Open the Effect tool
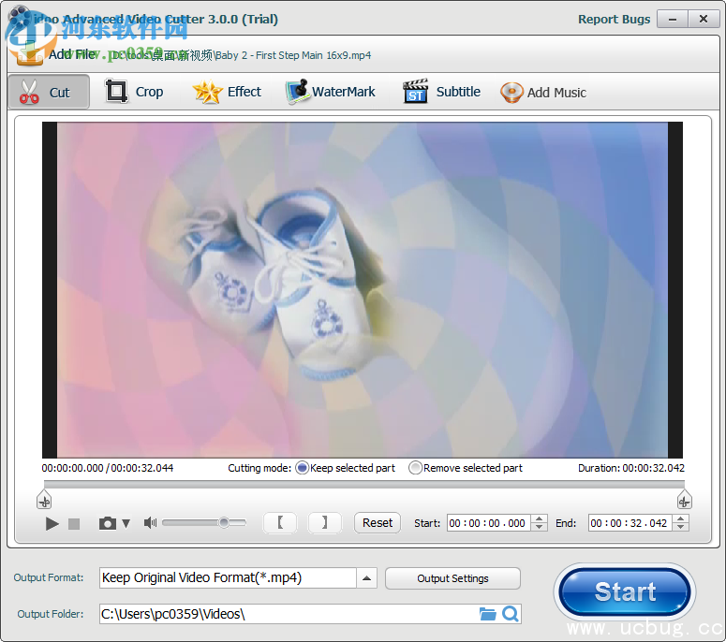726x642 pixels. (x=228, y=92)
